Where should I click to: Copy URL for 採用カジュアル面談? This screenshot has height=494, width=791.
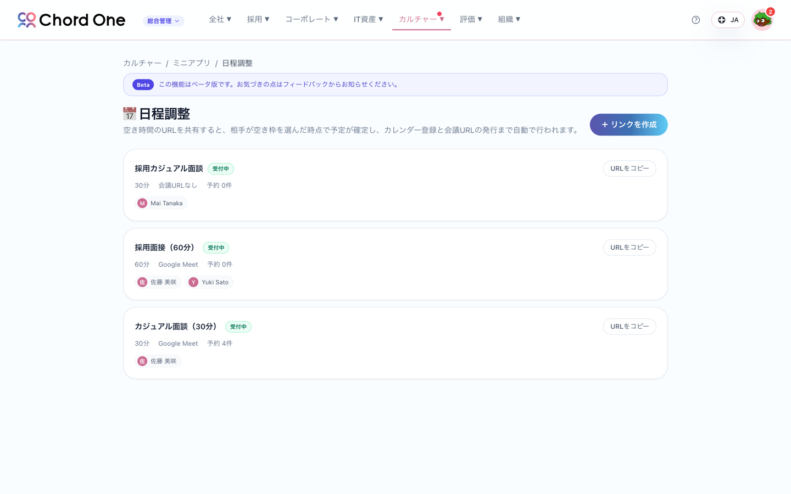point(630,169)
